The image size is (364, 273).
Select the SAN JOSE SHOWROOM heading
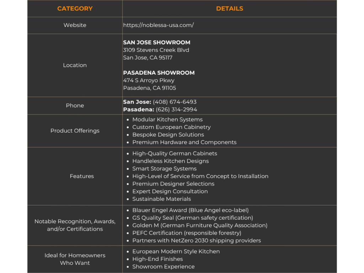tap(156, 42)
